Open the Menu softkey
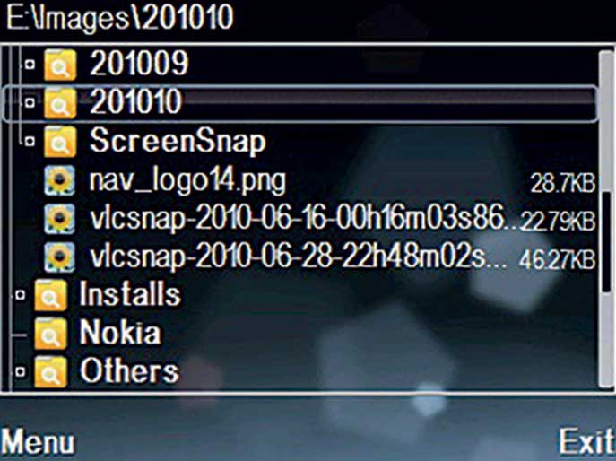The width and height of the screenshot is (616, 461). pyautogui.click(x=38, y=442)
